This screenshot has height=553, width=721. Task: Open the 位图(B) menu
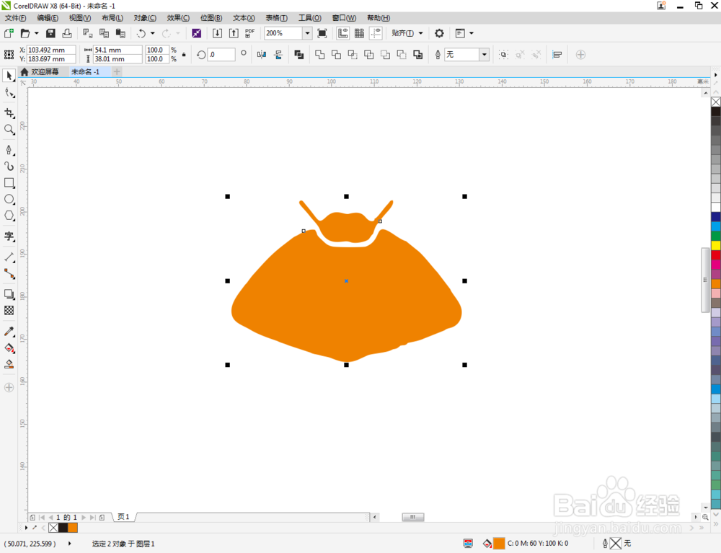(211, 18)
